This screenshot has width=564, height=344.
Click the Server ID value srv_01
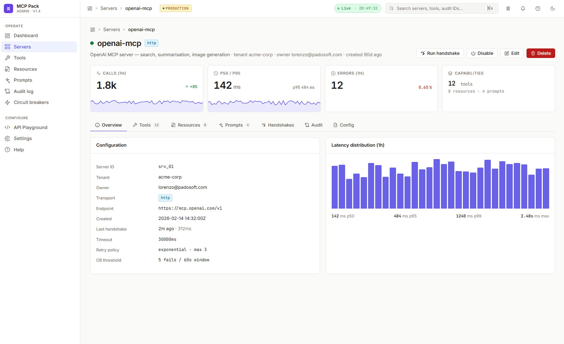pos(166,167)
